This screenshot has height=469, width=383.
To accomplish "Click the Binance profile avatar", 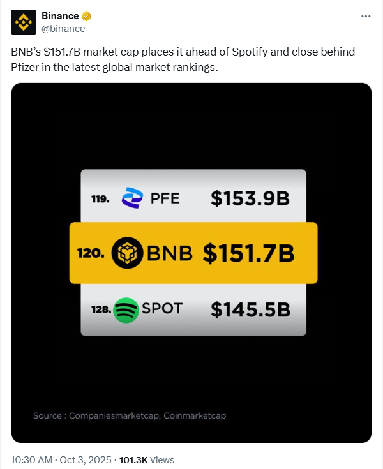I will (24, 22).
